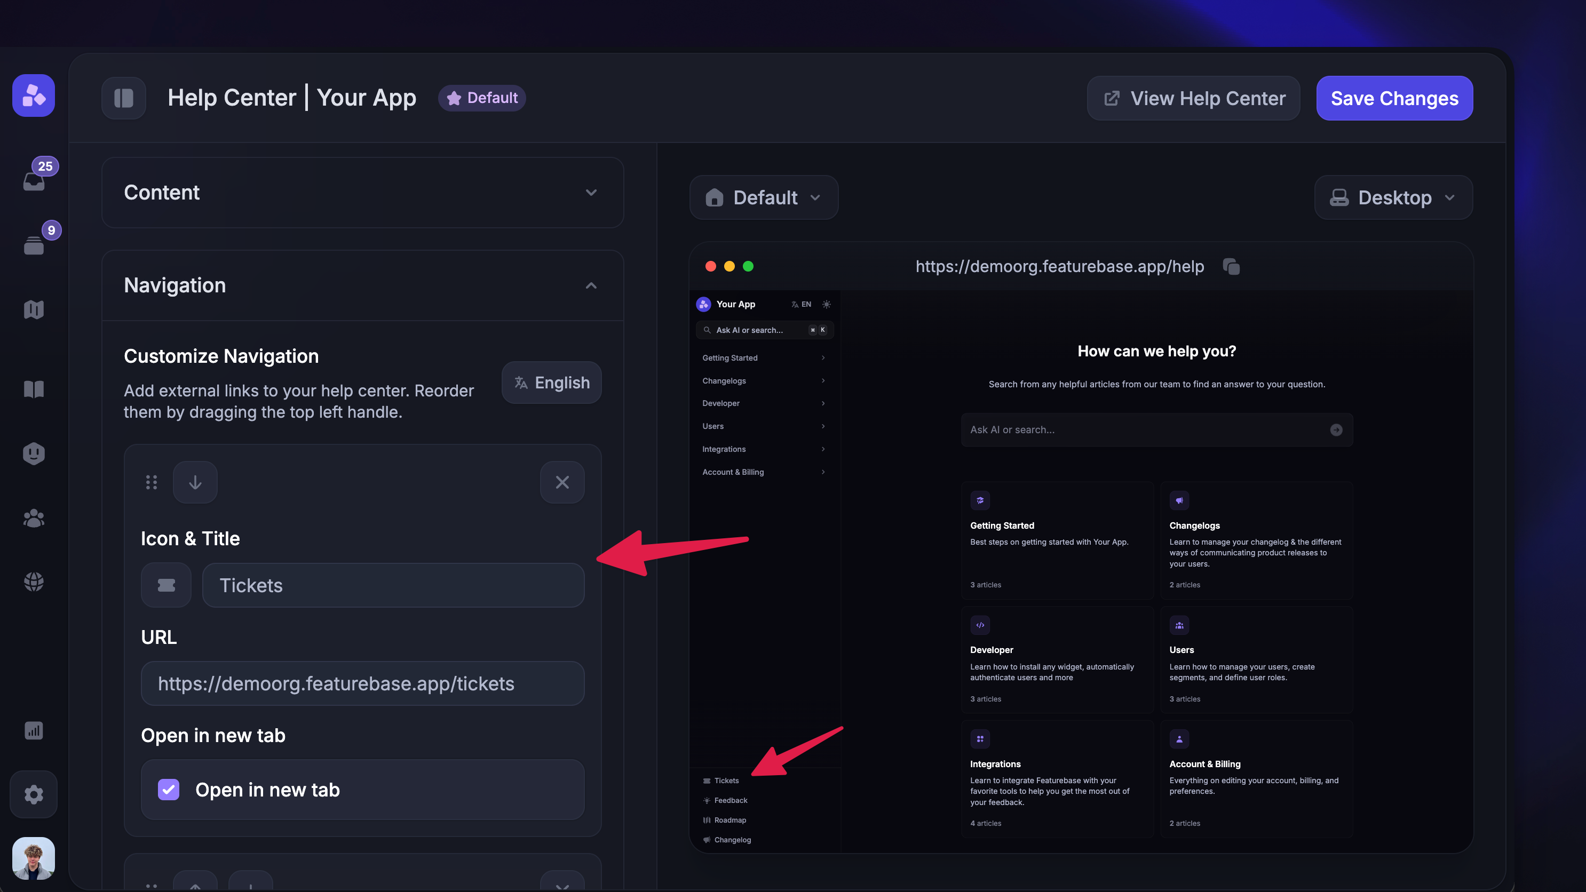Expand Getting Started in preview sidebar
1586x892 pixels.
coord(764,357)
